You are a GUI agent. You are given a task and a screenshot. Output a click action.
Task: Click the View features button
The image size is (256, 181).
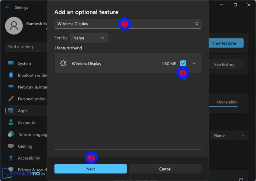[226, 43]
